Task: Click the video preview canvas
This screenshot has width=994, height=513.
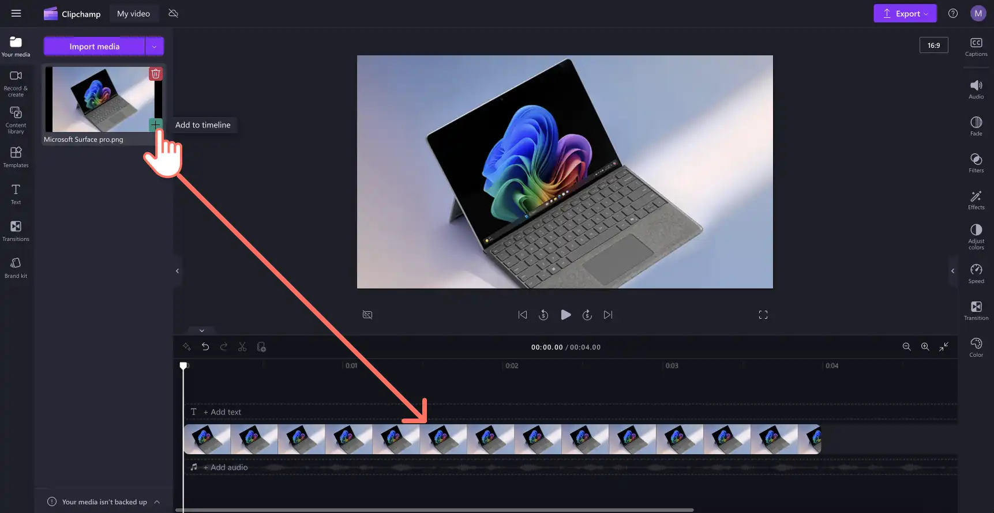Action: (565, 172)
